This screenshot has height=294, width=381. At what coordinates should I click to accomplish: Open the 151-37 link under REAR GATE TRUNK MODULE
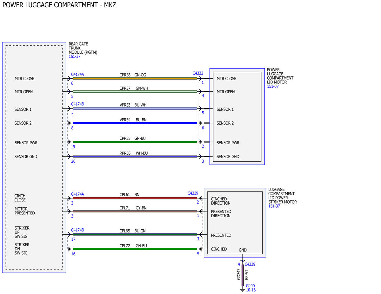(75, 56)
